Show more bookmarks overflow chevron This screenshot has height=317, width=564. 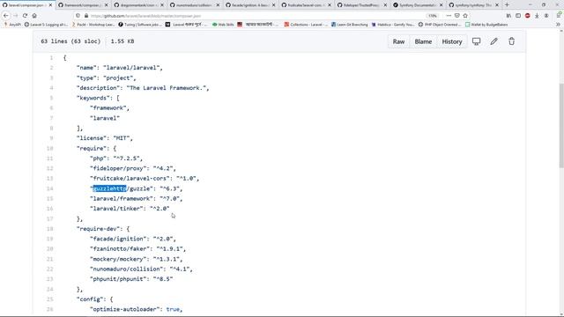(x=558, y=25)
